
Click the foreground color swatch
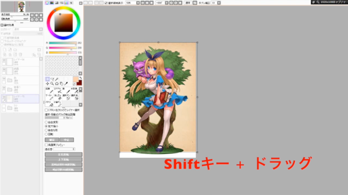pos(76,79)
